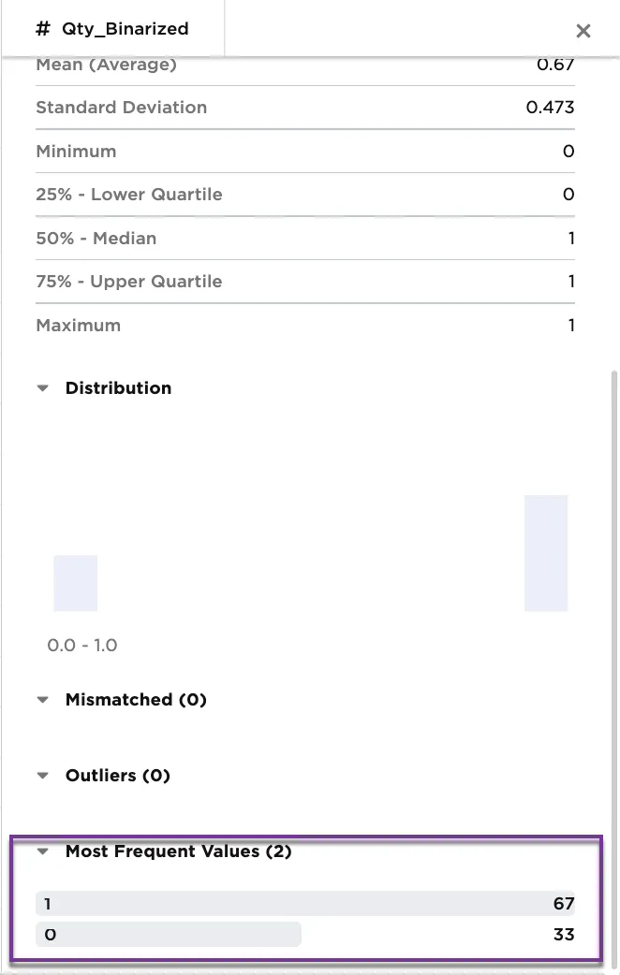Select the Qty_Binarized column tab header
Screen dimensions: 620x975
112,30
